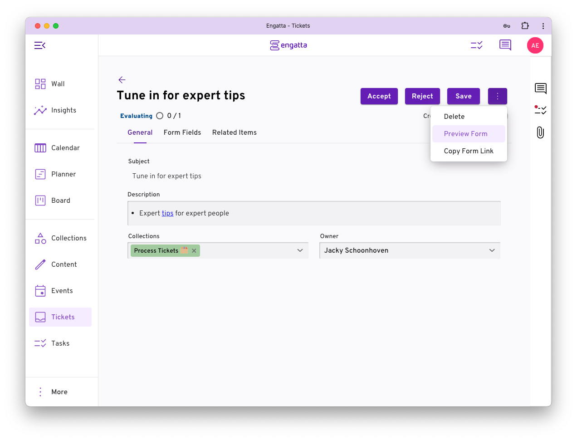Choose Copy Form Link option
Image resolution: width=577 pixels, height=440 pixels.
468,151
